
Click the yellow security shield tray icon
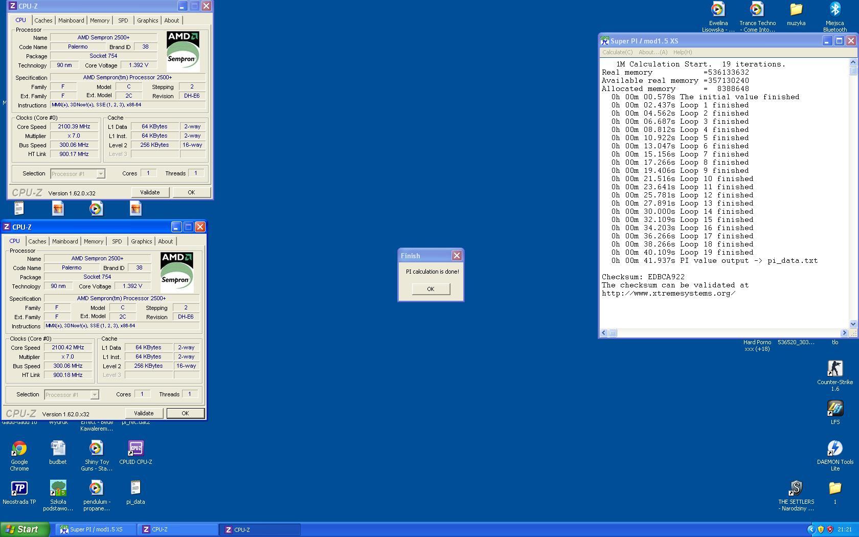coord(821,529)
